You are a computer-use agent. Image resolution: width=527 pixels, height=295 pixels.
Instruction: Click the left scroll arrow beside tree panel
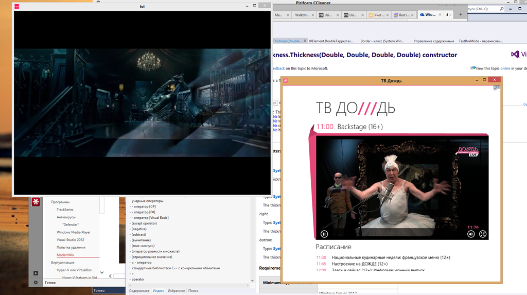(110, 276)
